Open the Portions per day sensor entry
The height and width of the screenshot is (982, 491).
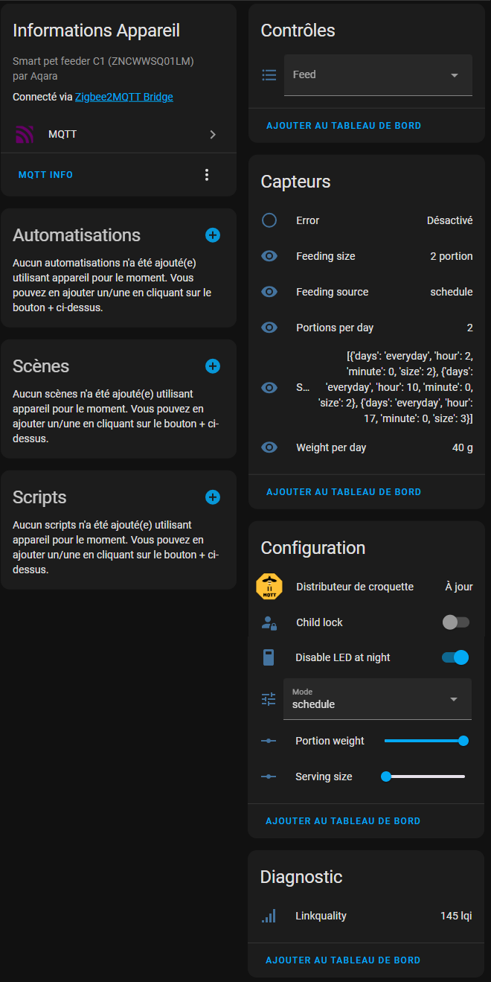(x=366, y=328)
